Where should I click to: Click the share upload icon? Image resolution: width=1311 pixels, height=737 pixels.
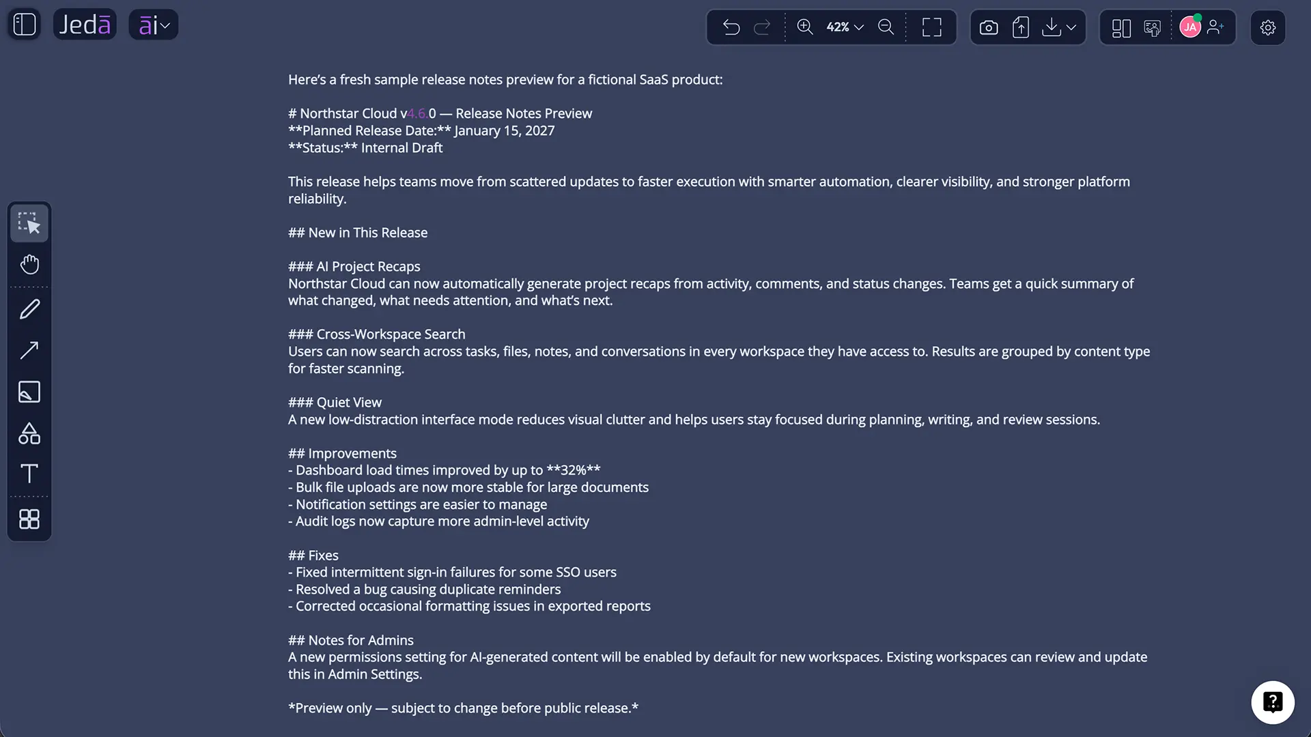pos(1021,27)
